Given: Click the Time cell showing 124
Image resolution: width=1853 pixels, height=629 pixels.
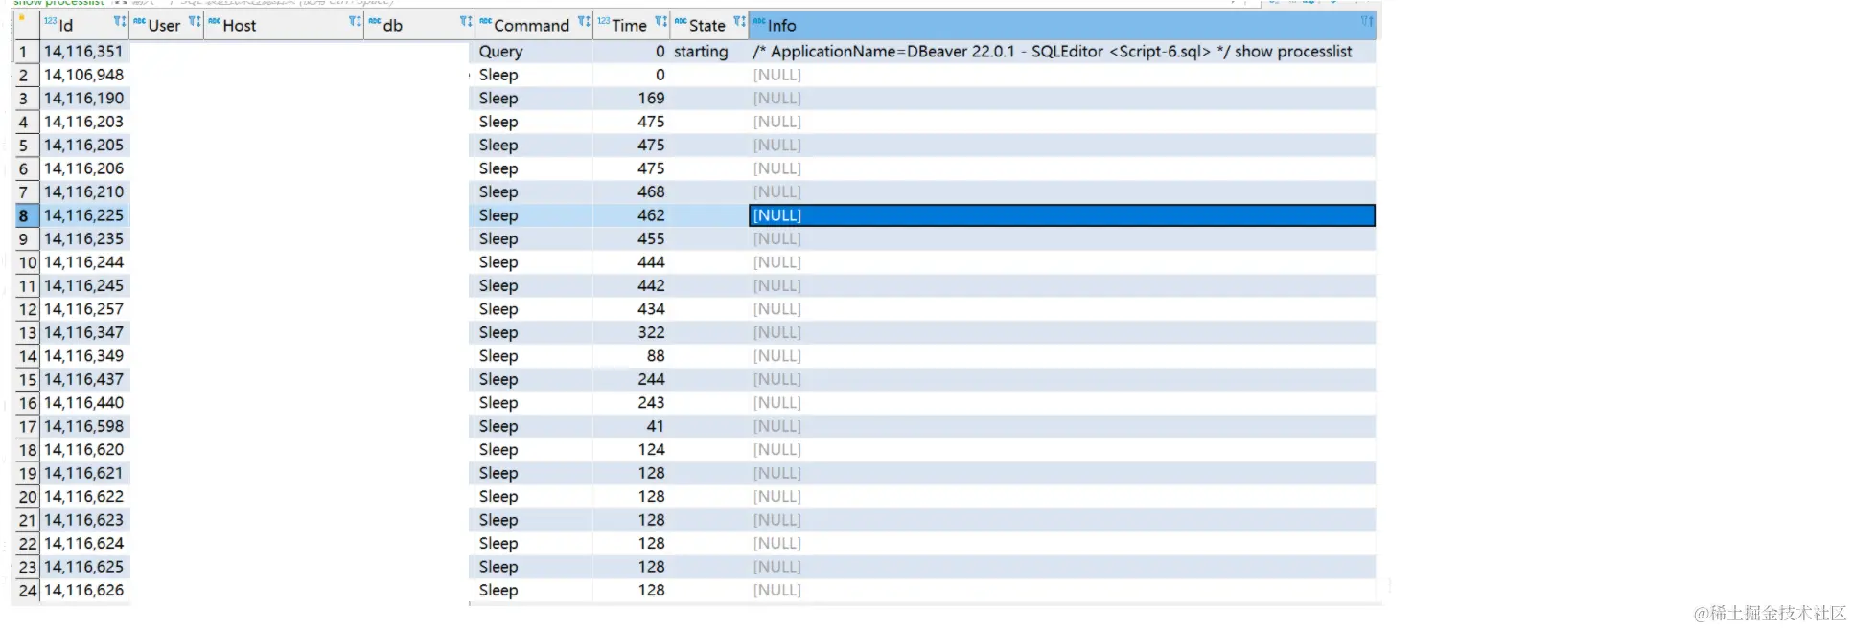Looking at the screenshot, I should (632, 450).
